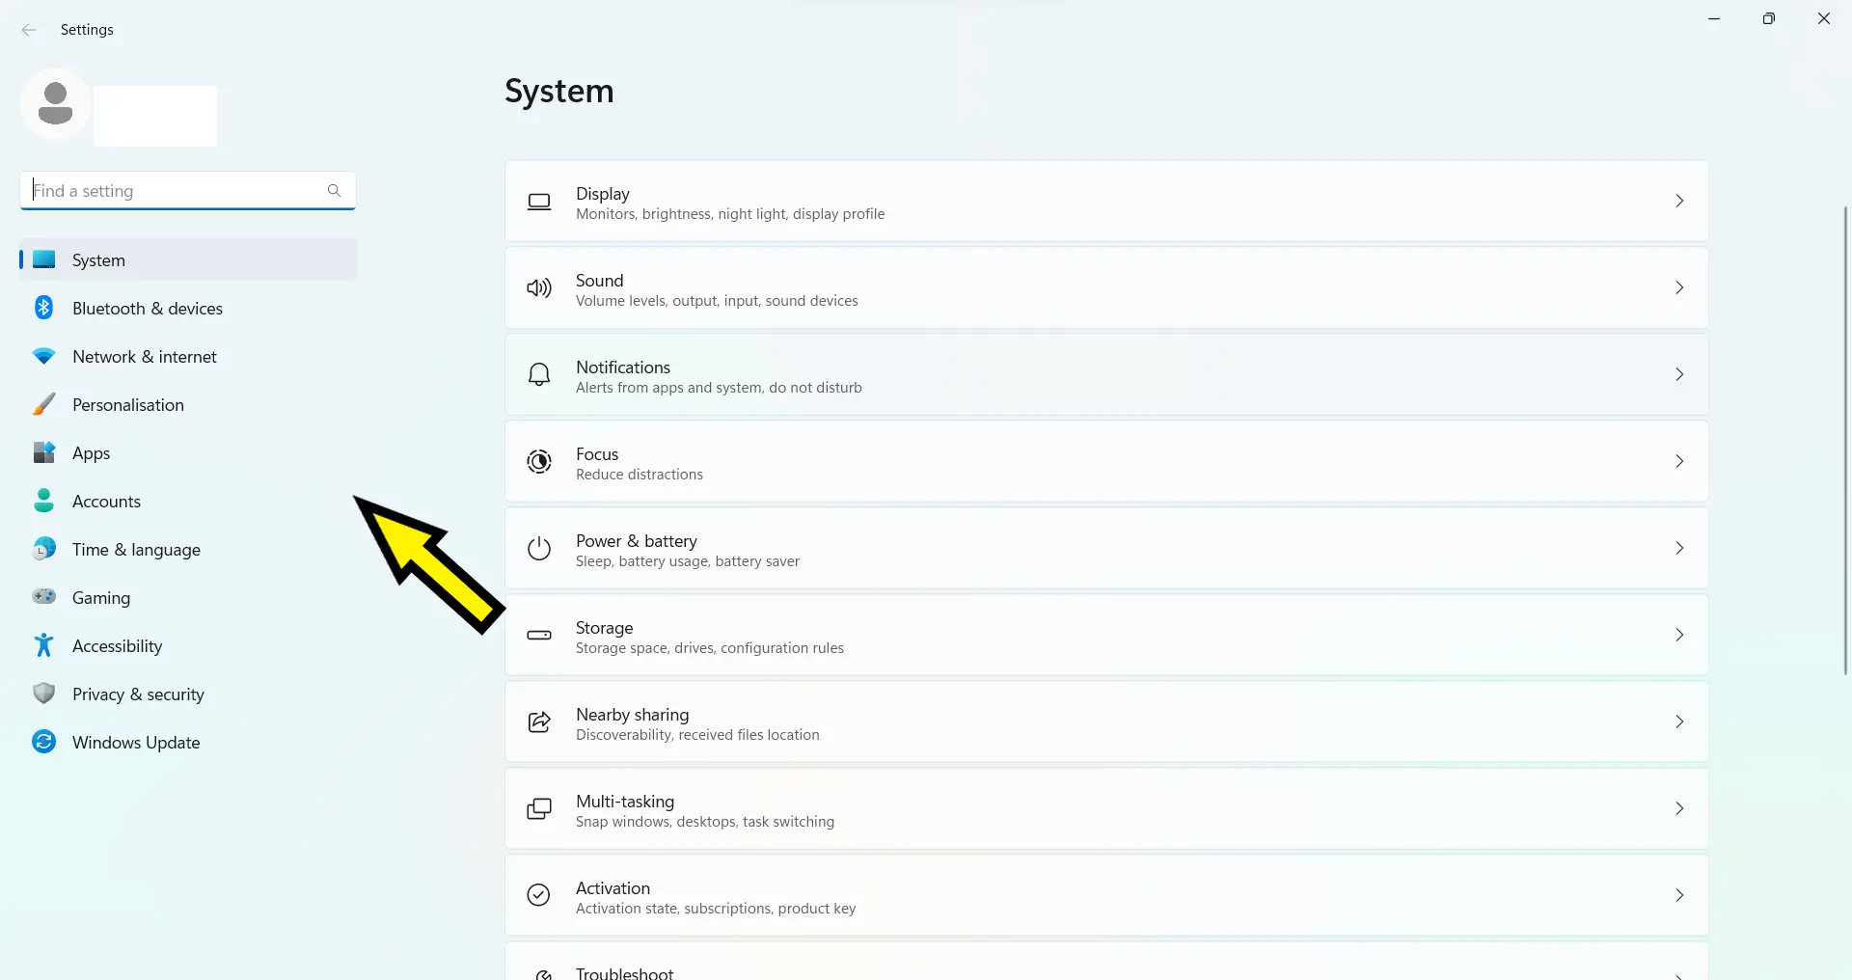Click the Gaming controller icon
The height and width of the screenshot is (980, 1852).
point(43,597)
